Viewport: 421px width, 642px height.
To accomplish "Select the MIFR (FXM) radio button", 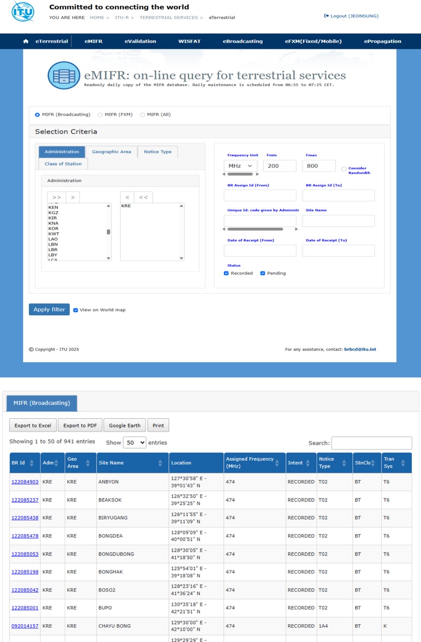I will (101, 115).
